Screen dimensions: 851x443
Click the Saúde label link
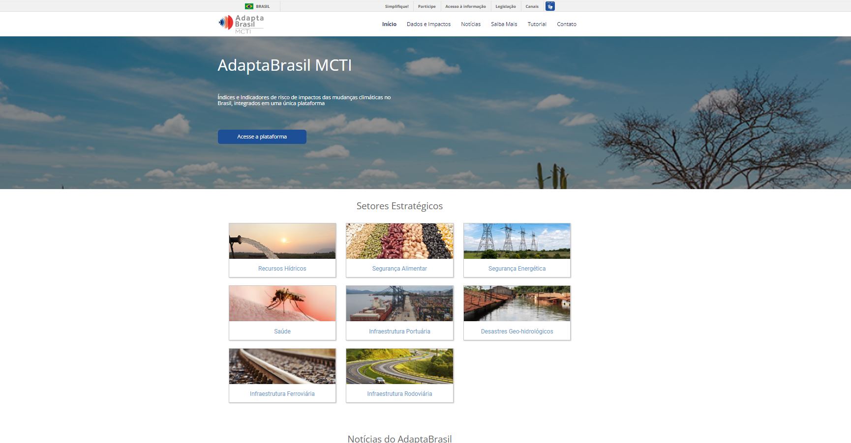[x=282, y=332]
